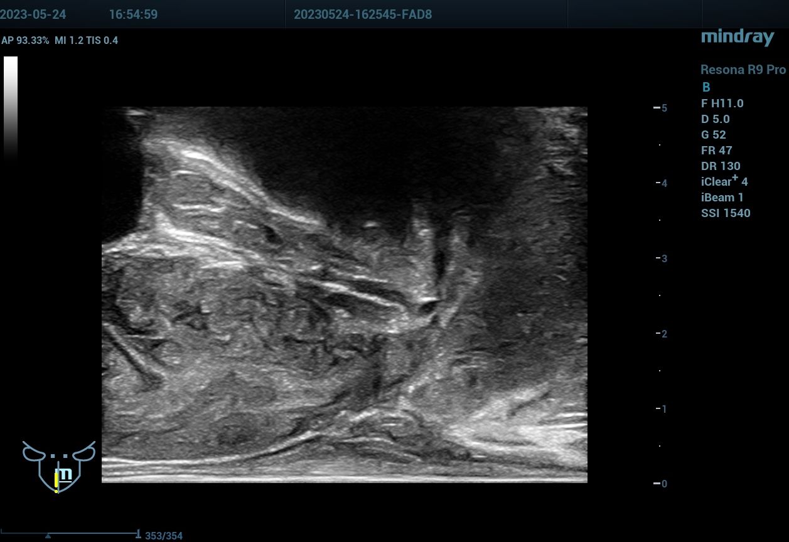Click the iBeam 1 setting
This screenshot has height=542, width=789.
pos(722,198)
